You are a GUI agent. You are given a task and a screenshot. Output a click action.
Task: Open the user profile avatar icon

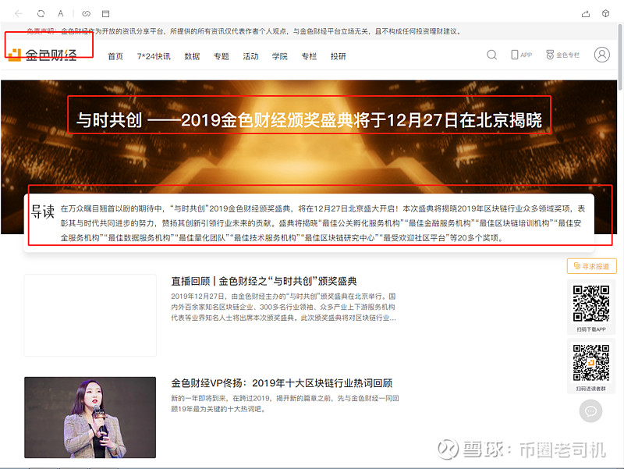(x=601, y=55)
